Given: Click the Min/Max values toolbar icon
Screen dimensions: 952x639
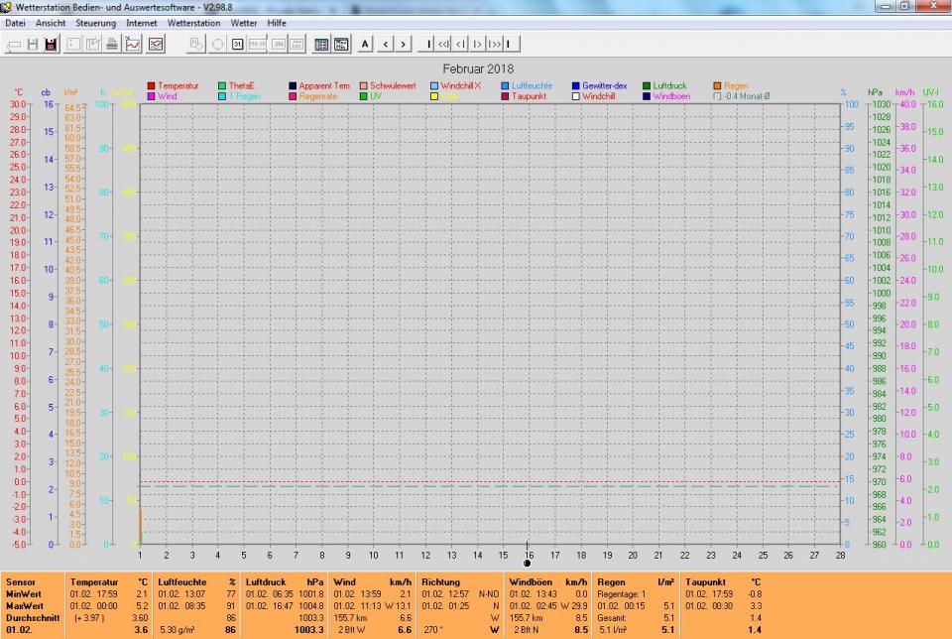Looking at the screenshot, I should (x=341, y=44).
